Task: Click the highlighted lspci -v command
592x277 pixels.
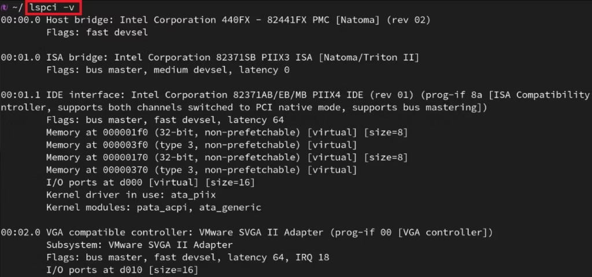Action: click(51, 7)
